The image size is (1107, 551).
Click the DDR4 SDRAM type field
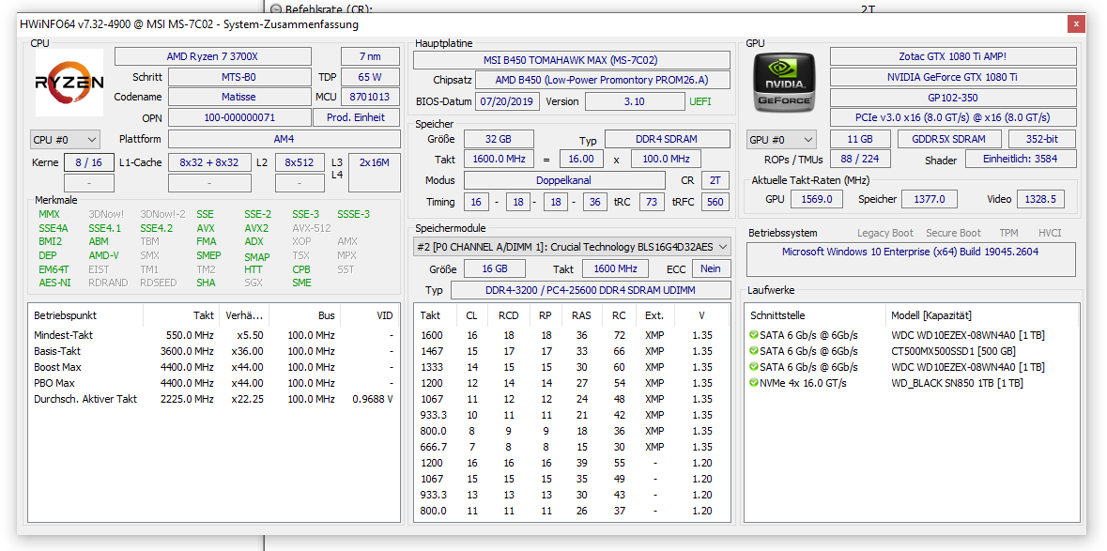668,139
